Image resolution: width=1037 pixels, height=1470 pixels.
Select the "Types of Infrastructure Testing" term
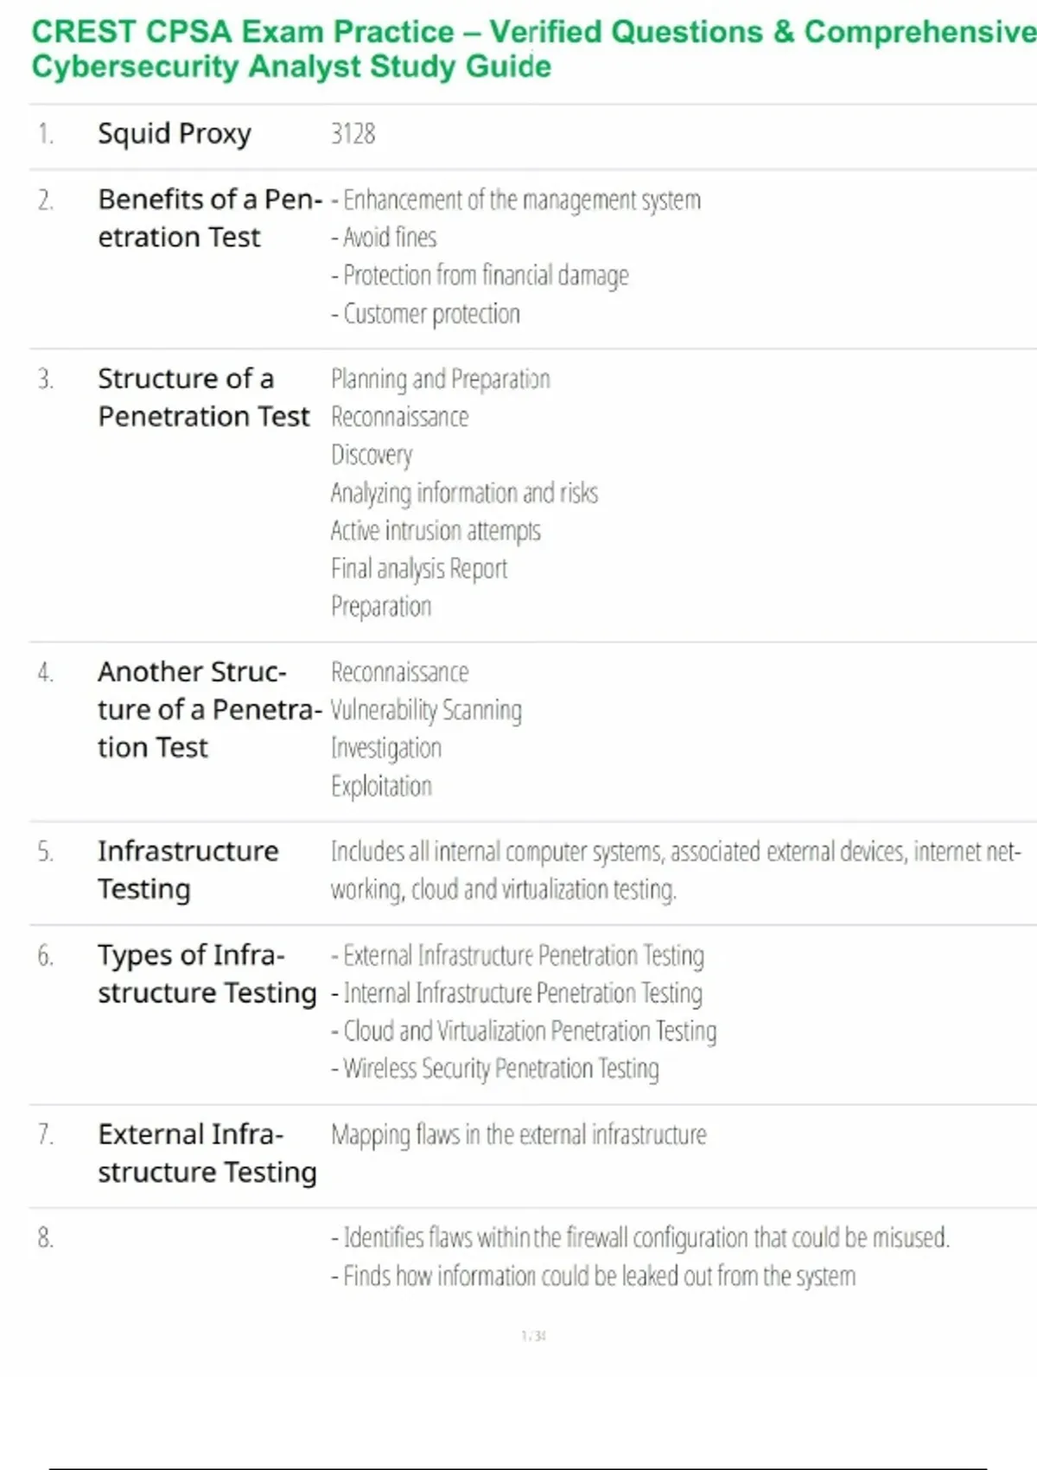click(x=207, y=974)
